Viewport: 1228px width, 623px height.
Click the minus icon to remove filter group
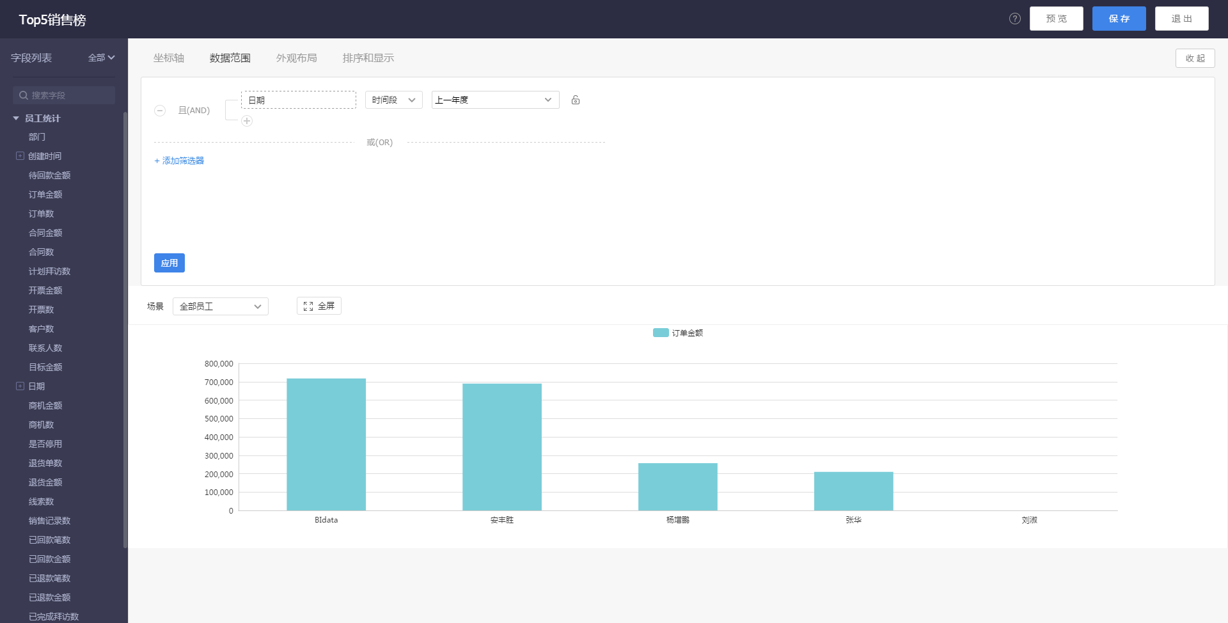[160, 111]
